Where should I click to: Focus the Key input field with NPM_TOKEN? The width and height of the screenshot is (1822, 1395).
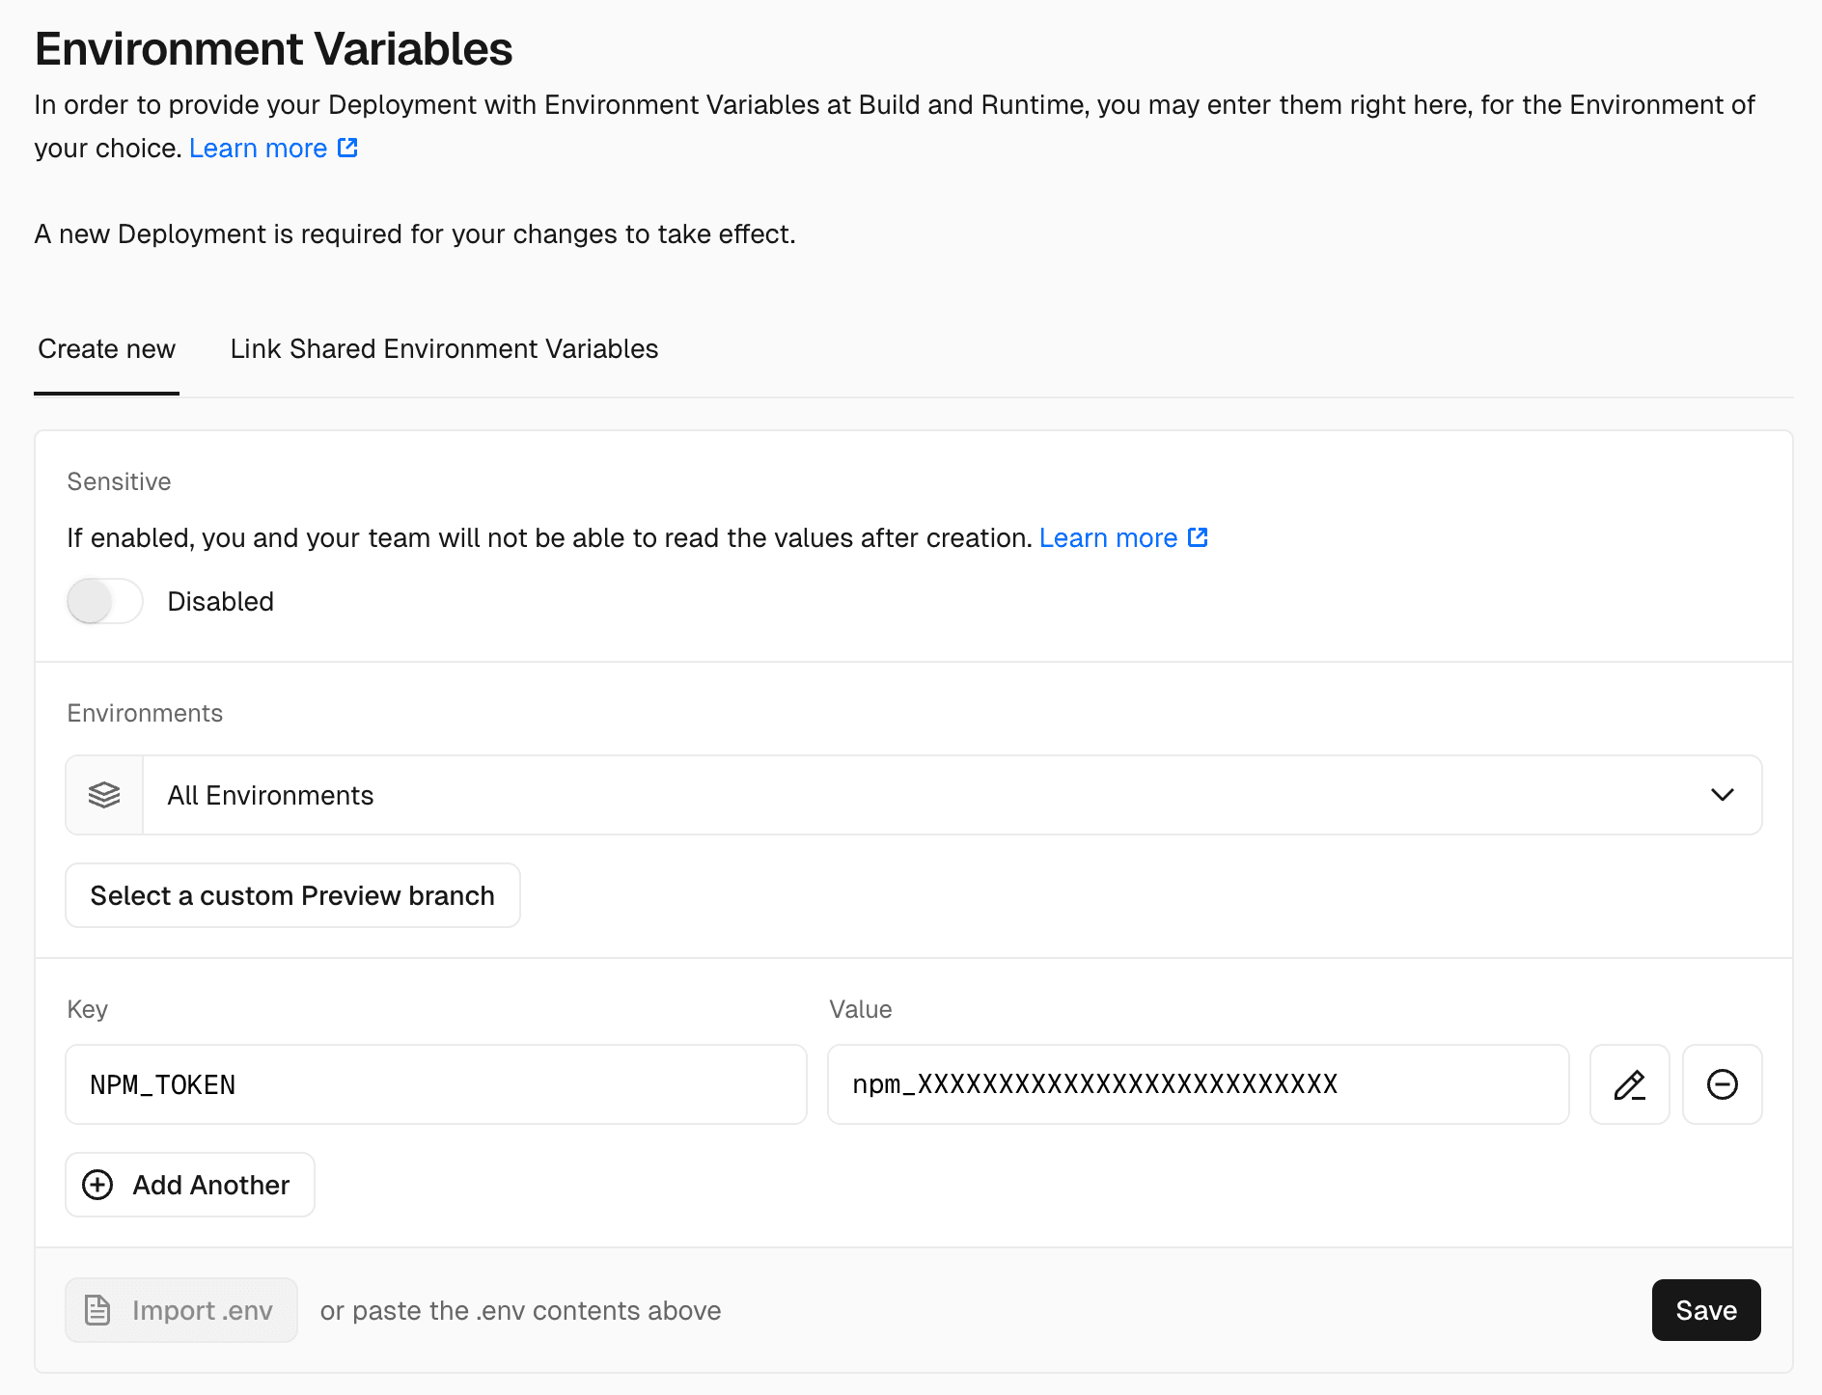pos(435,1084)
